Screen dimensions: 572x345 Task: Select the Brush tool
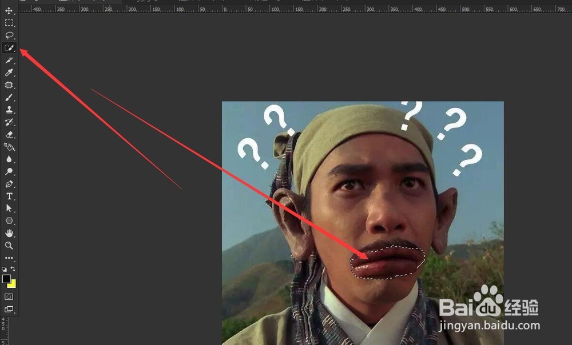pos(9,97)
